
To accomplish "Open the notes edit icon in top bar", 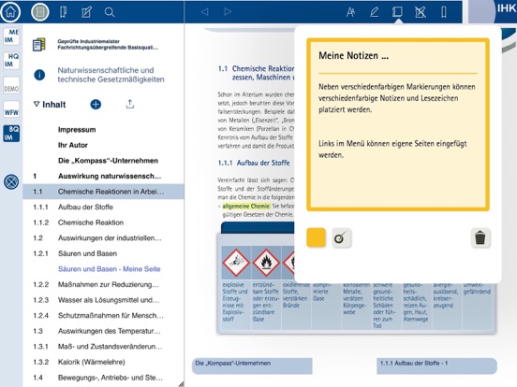I will (86, 12).
